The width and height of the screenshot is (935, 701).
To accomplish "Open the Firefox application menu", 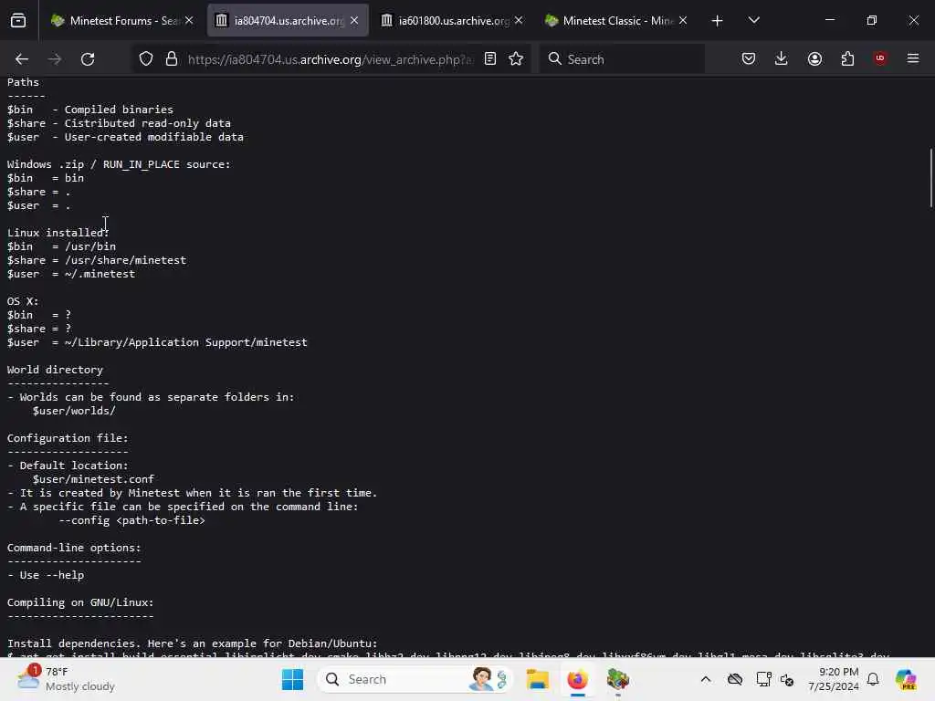I will [x=913, y=58].
